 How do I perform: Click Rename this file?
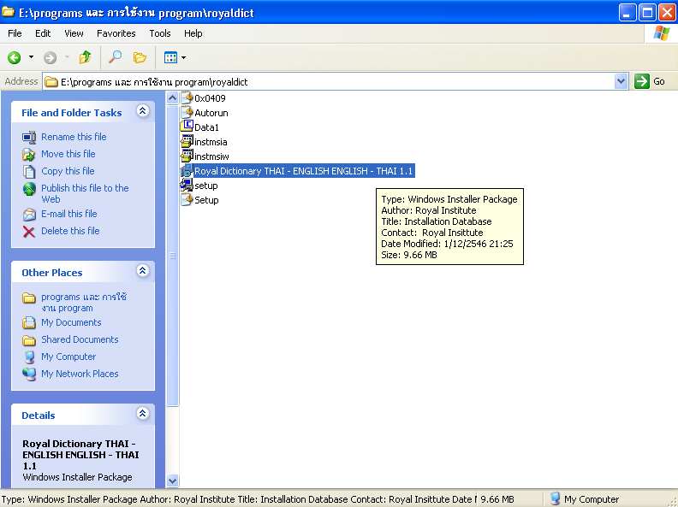[74, 137]
